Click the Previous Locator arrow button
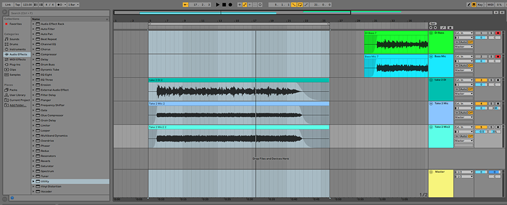 click(431, 28)
